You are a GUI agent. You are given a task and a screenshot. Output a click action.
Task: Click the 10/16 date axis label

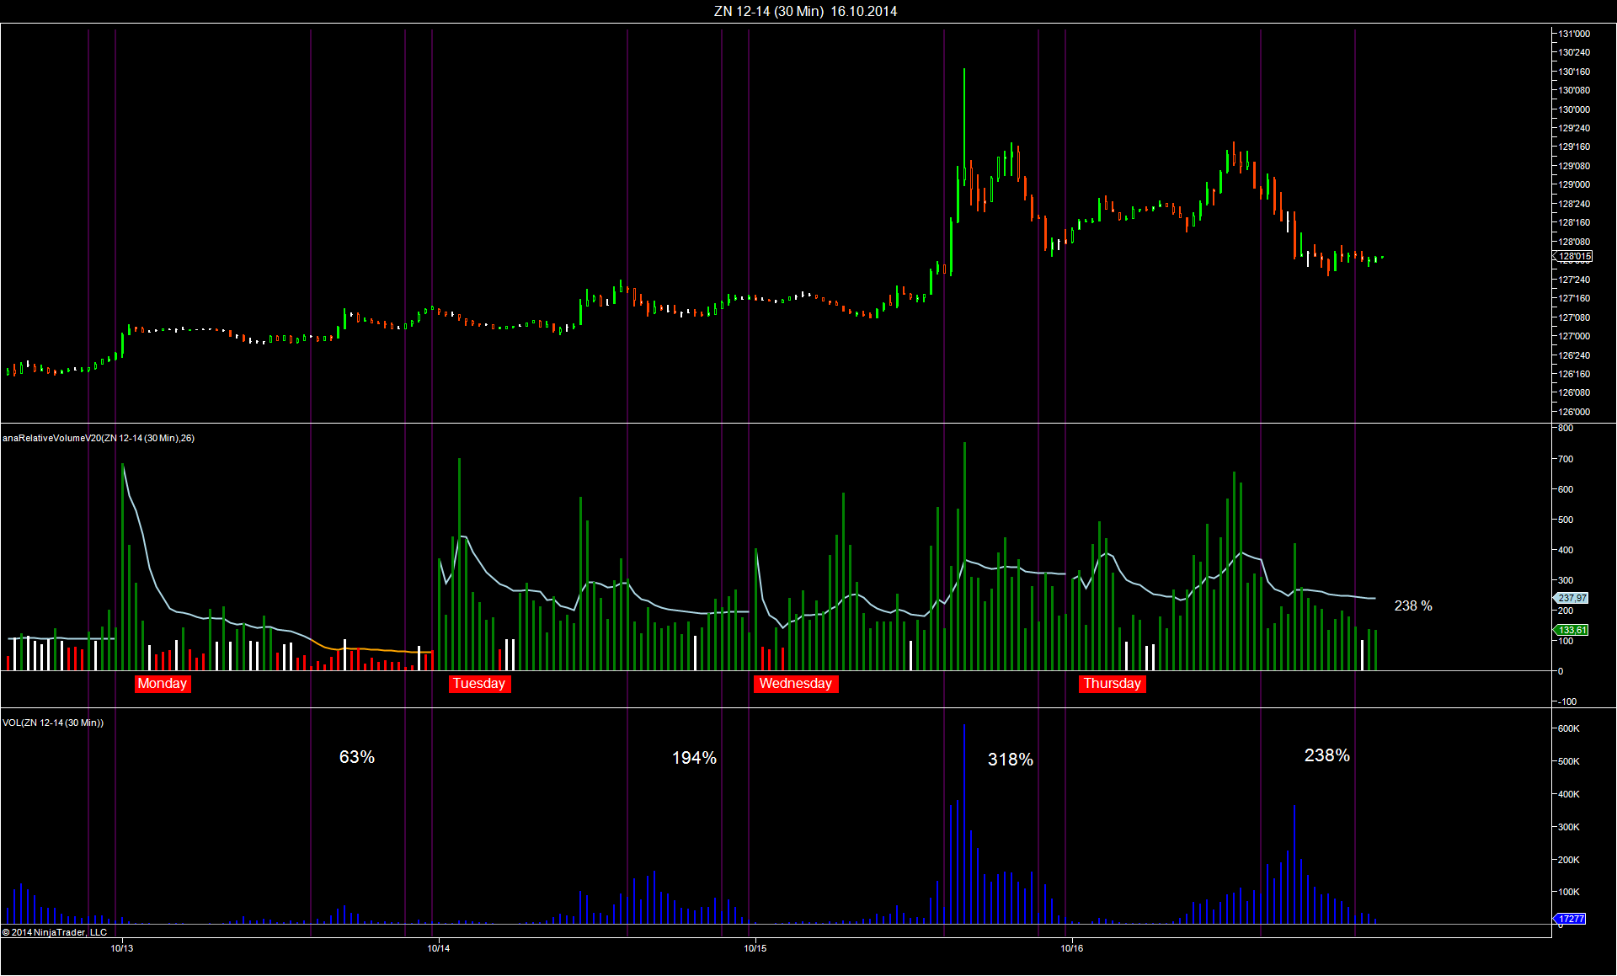pos(1072,948)
